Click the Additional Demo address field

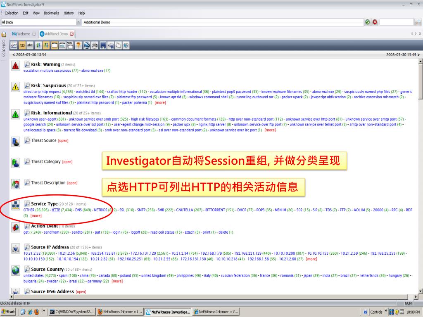[x=222, y=22]
